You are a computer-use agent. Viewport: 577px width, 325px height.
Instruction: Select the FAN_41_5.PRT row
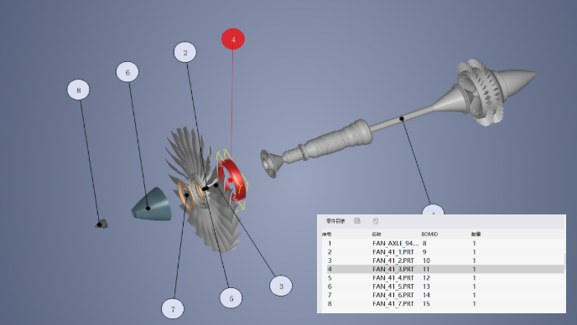coord(443,286)
